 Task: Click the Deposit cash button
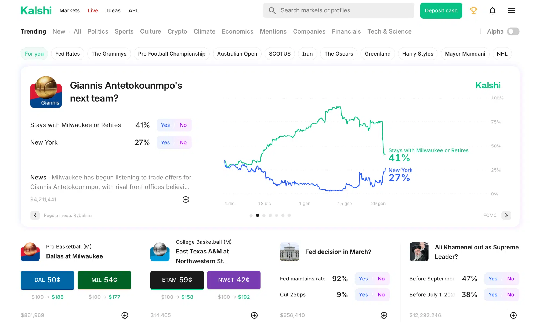(441, 10)
